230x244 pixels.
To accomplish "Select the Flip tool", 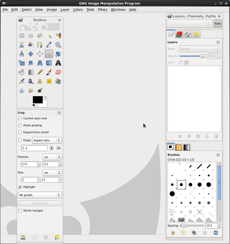I will pos(49,63).
